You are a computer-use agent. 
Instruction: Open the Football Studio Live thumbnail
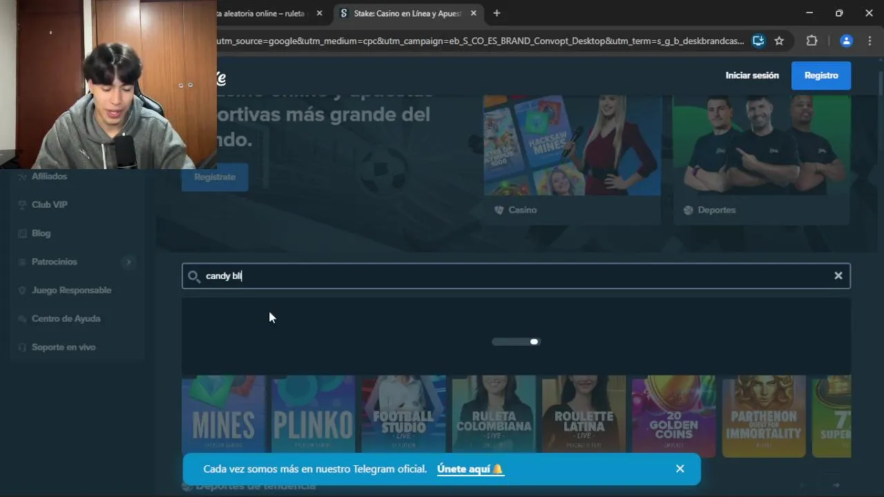403,416
